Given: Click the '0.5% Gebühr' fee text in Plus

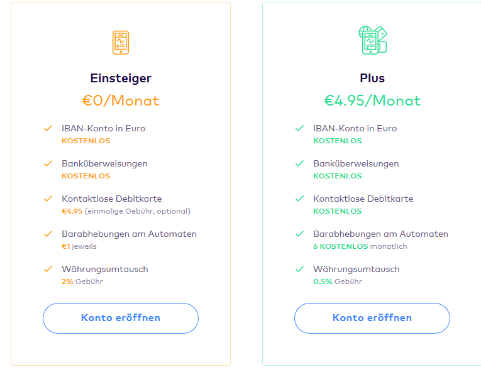Looking at the screenshot, I should click(x=336, y=282).
